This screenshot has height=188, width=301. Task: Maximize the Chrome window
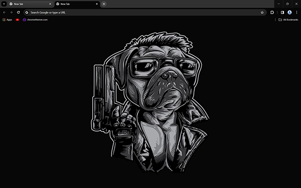tap(287, 4)
